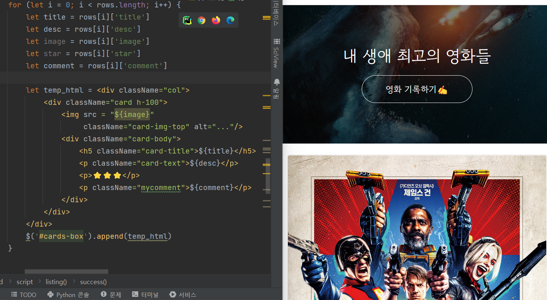Select the script breadcrumb
This screenshot has width=547, height=300.
tap(25, 282)
